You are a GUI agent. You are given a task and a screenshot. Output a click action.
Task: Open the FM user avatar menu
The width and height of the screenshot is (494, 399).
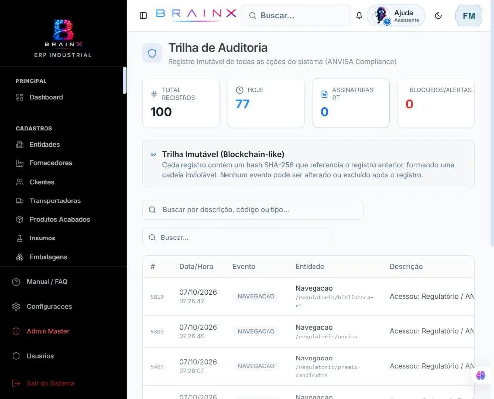tap(469, 16)
